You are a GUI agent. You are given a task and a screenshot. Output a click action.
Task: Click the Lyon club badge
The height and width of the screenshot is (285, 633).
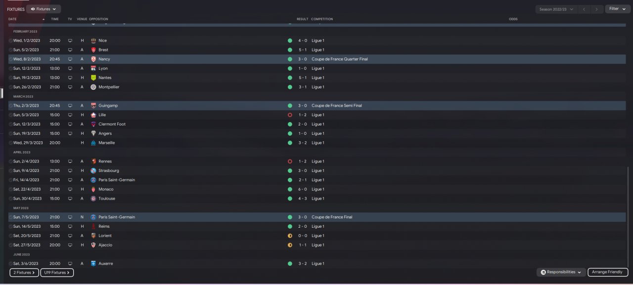click(93, 69)
